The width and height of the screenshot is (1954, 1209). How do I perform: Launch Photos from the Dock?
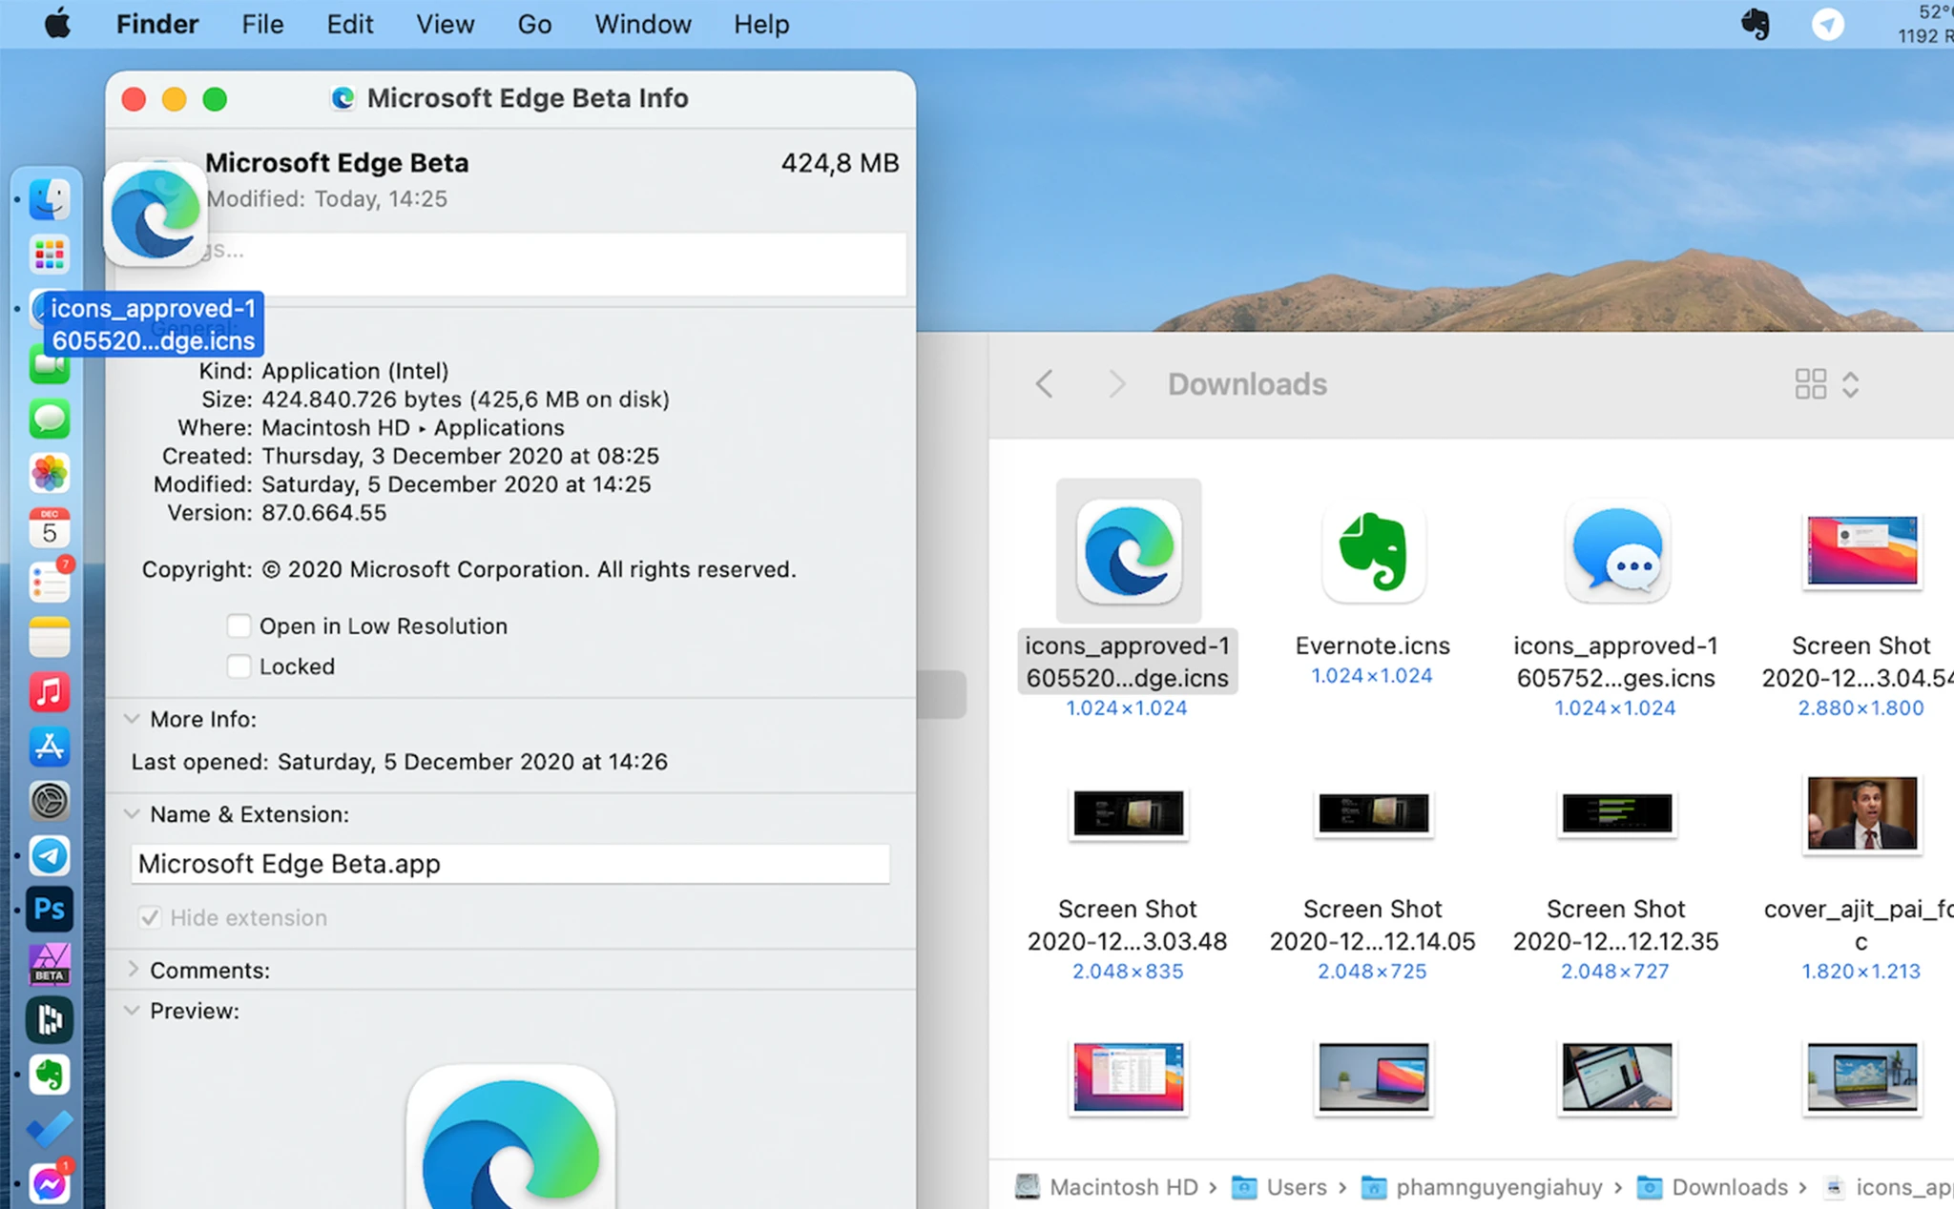click(49, 473)
